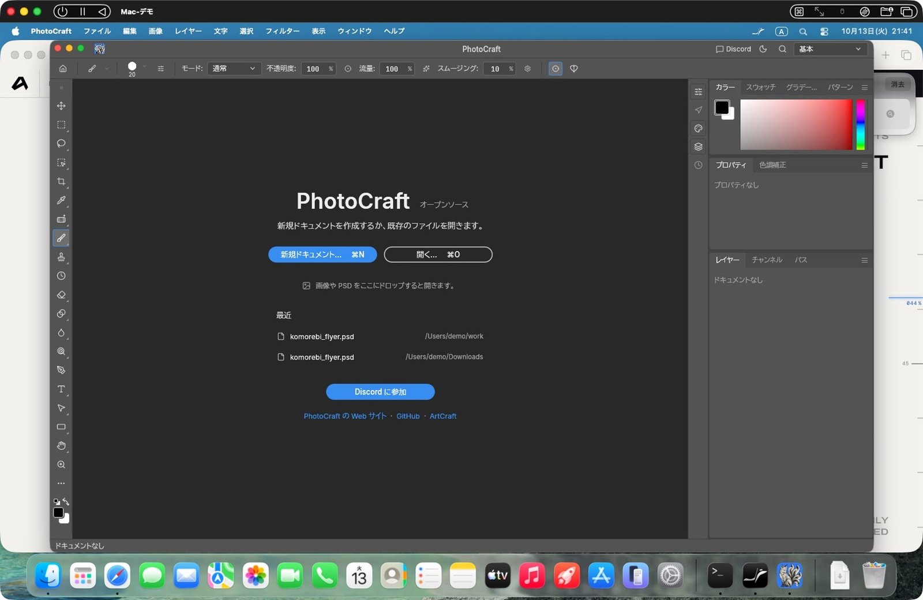The height and width of the screenshot is (600, 923).
Task: Select the Rectangle shape tool
Action: point(61,427)
